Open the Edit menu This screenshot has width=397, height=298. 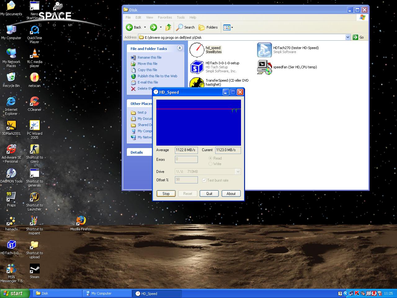(138, 17)
